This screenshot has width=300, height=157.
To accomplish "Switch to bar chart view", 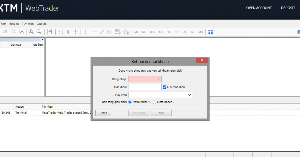I will 5,32.
